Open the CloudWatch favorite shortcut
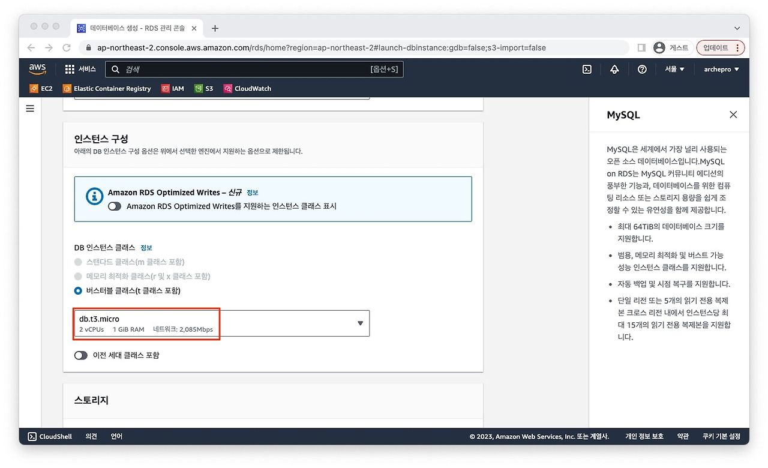 coord(247,89)
